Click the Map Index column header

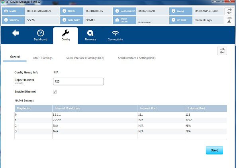(x=33, y=108)
